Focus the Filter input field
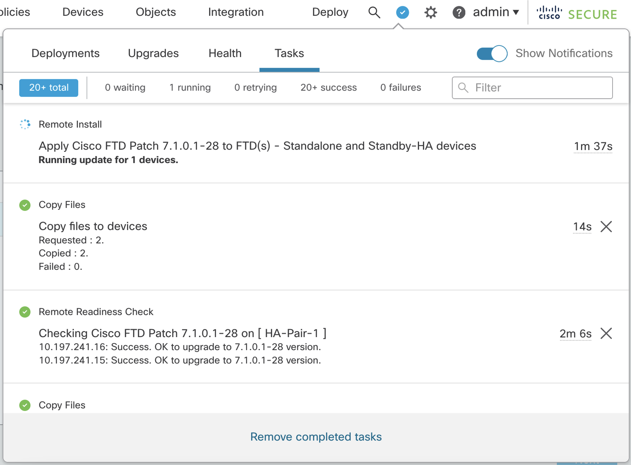631x465 pixels. (532, 88)
